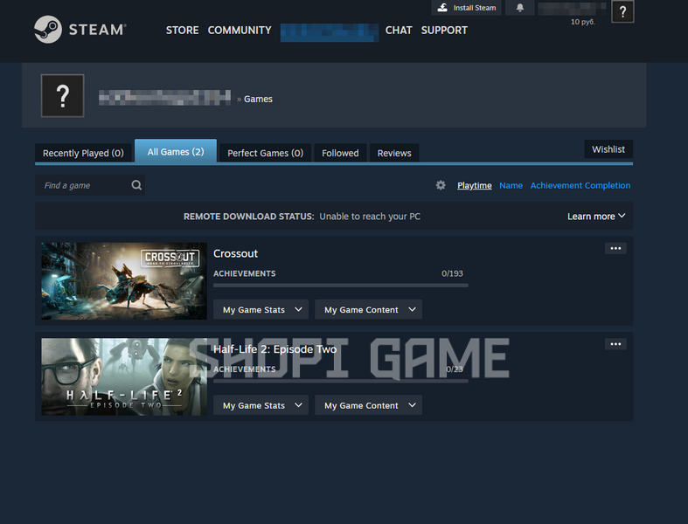Sort by Achievement Completion
Screen dimensions: 688x524
[580, 185]
